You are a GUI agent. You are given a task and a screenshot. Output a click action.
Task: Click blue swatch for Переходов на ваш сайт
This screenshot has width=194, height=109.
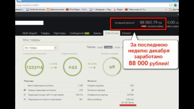tap(25, 95)
